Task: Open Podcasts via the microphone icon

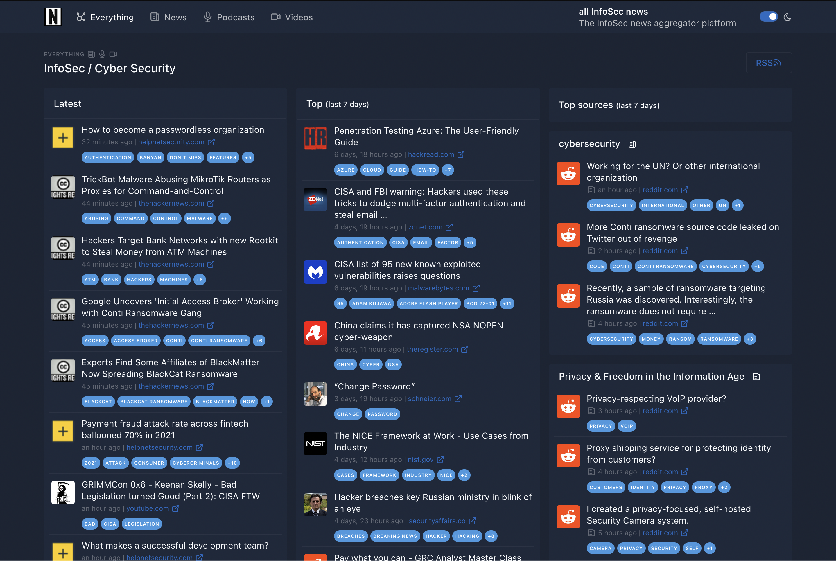Action: tap(207, 17)
